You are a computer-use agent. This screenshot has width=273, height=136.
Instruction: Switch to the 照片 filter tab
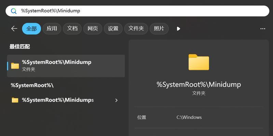[159, 29]
